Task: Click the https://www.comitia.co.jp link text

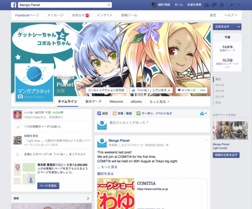Action: (x=152, y=189)
